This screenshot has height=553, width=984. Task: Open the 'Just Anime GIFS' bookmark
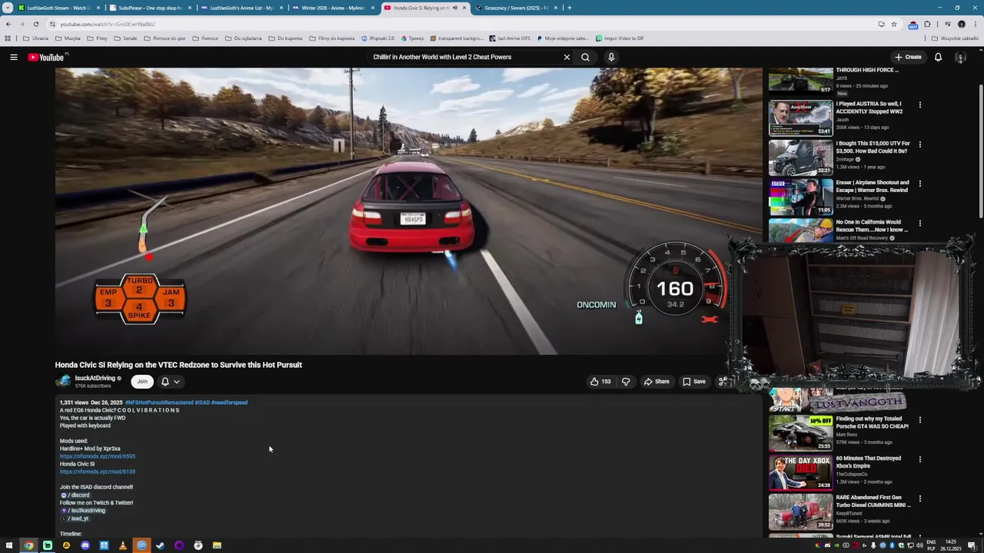pyautogui.click(x=510, y=38)
